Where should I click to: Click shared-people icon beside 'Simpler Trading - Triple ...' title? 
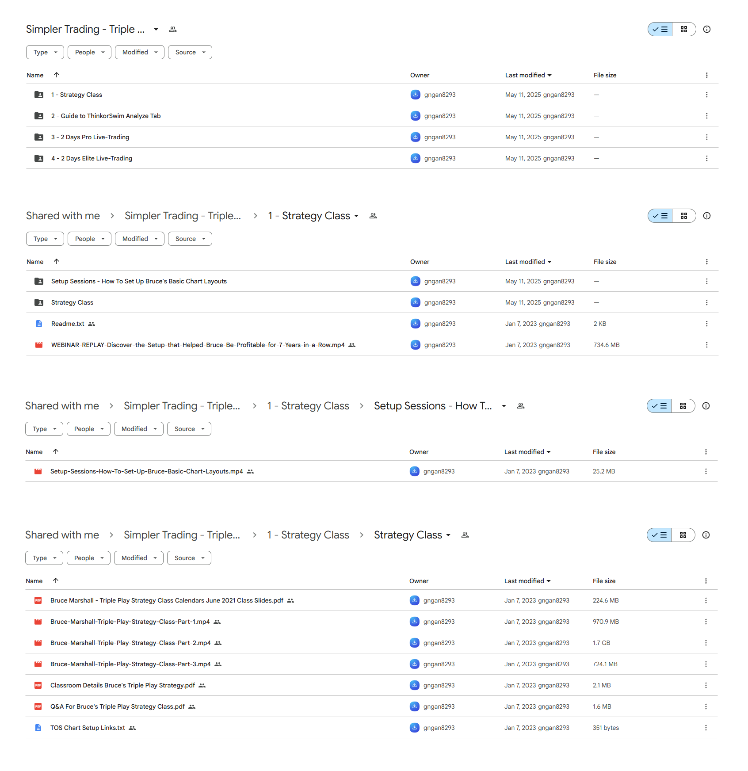click(x=173, y=29)
